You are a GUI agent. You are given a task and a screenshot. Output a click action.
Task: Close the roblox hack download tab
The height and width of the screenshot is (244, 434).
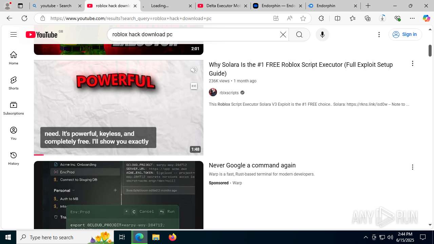click(135, 6)
